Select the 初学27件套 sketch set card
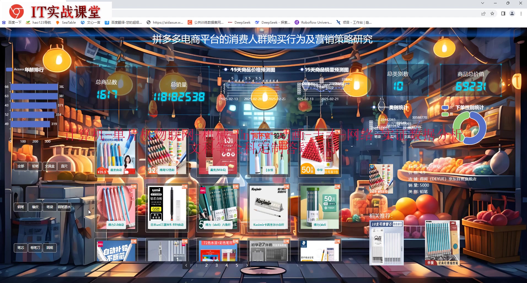The image size is (527, 283). 269,250
